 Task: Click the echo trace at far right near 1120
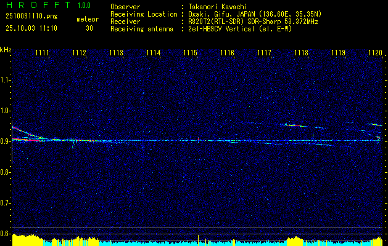(376, 125)
